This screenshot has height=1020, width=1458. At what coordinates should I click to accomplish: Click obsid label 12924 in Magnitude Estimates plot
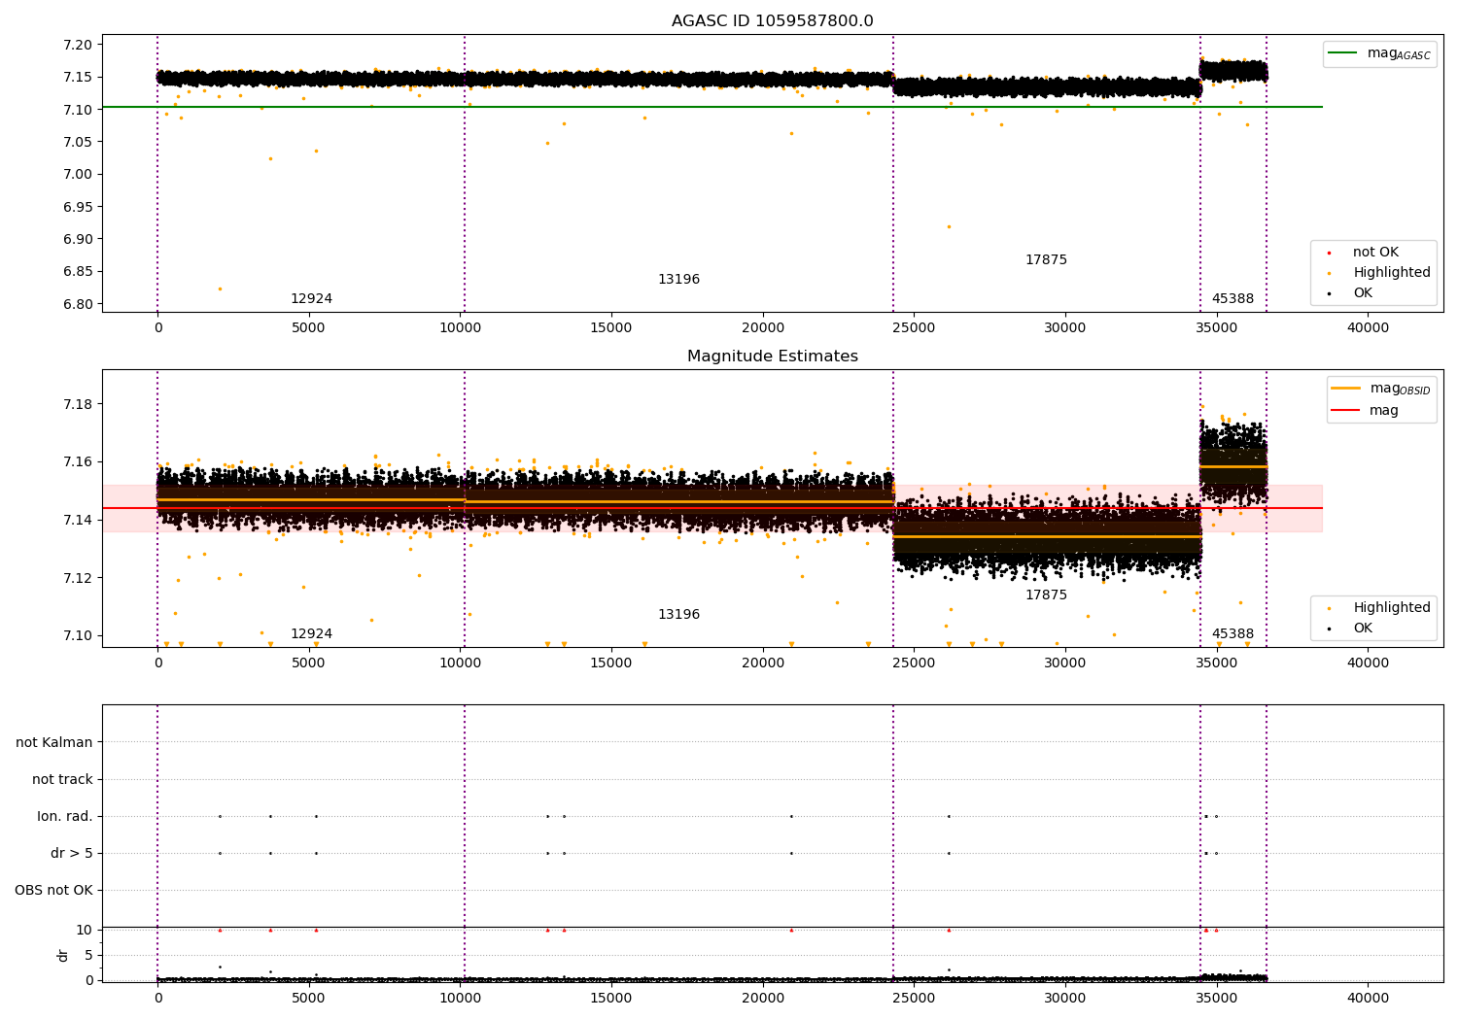coord(311,634)
